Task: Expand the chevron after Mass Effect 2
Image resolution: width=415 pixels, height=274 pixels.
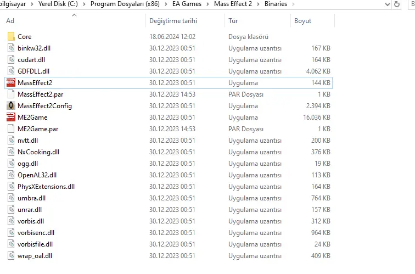Action: (258, 4)
